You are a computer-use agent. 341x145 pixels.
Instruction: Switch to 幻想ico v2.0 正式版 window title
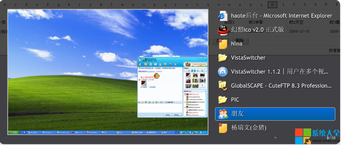(x=257, y=30)
